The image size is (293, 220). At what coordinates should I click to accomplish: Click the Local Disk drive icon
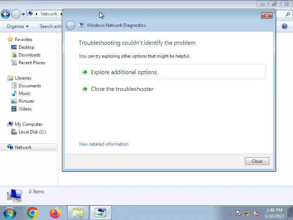tap(14, 132)
